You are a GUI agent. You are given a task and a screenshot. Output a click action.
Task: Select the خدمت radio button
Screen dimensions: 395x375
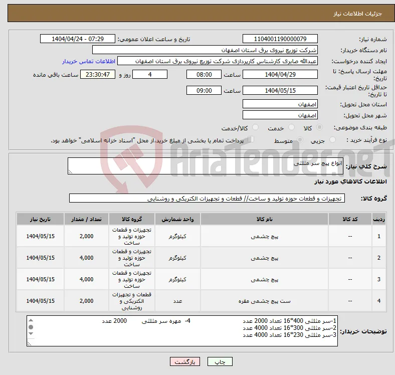point(291,127)
